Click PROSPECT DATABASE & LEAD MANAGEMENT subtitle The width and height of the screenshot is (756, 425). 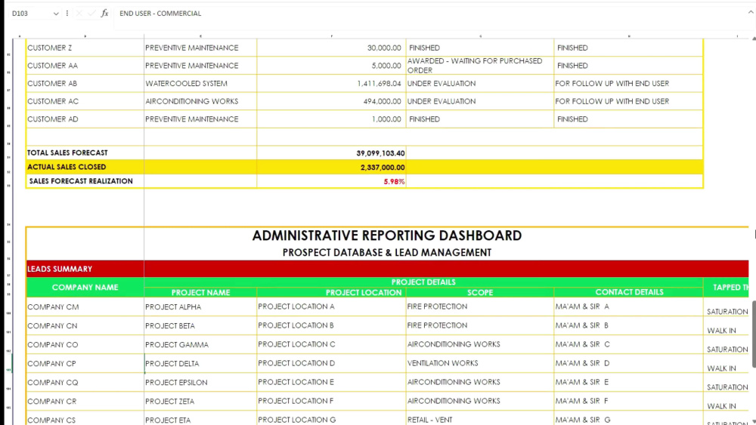coord(386,253)
